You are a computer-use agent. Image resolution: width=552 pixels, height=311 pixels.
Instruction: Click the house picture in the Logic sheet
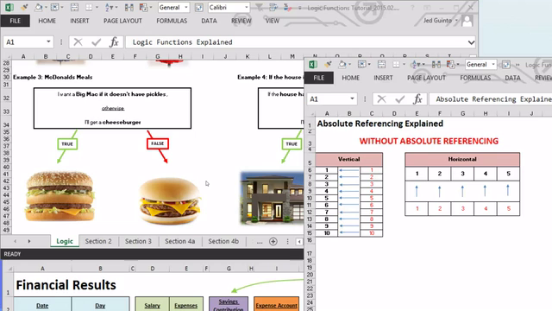272,198
